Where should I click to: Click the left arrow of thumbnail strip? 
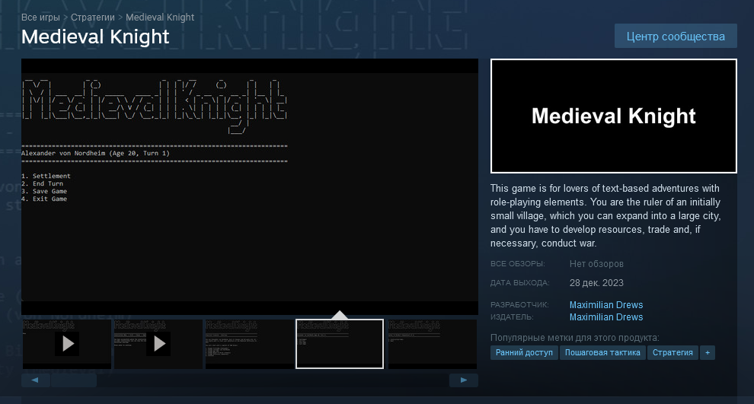[35, 380]
